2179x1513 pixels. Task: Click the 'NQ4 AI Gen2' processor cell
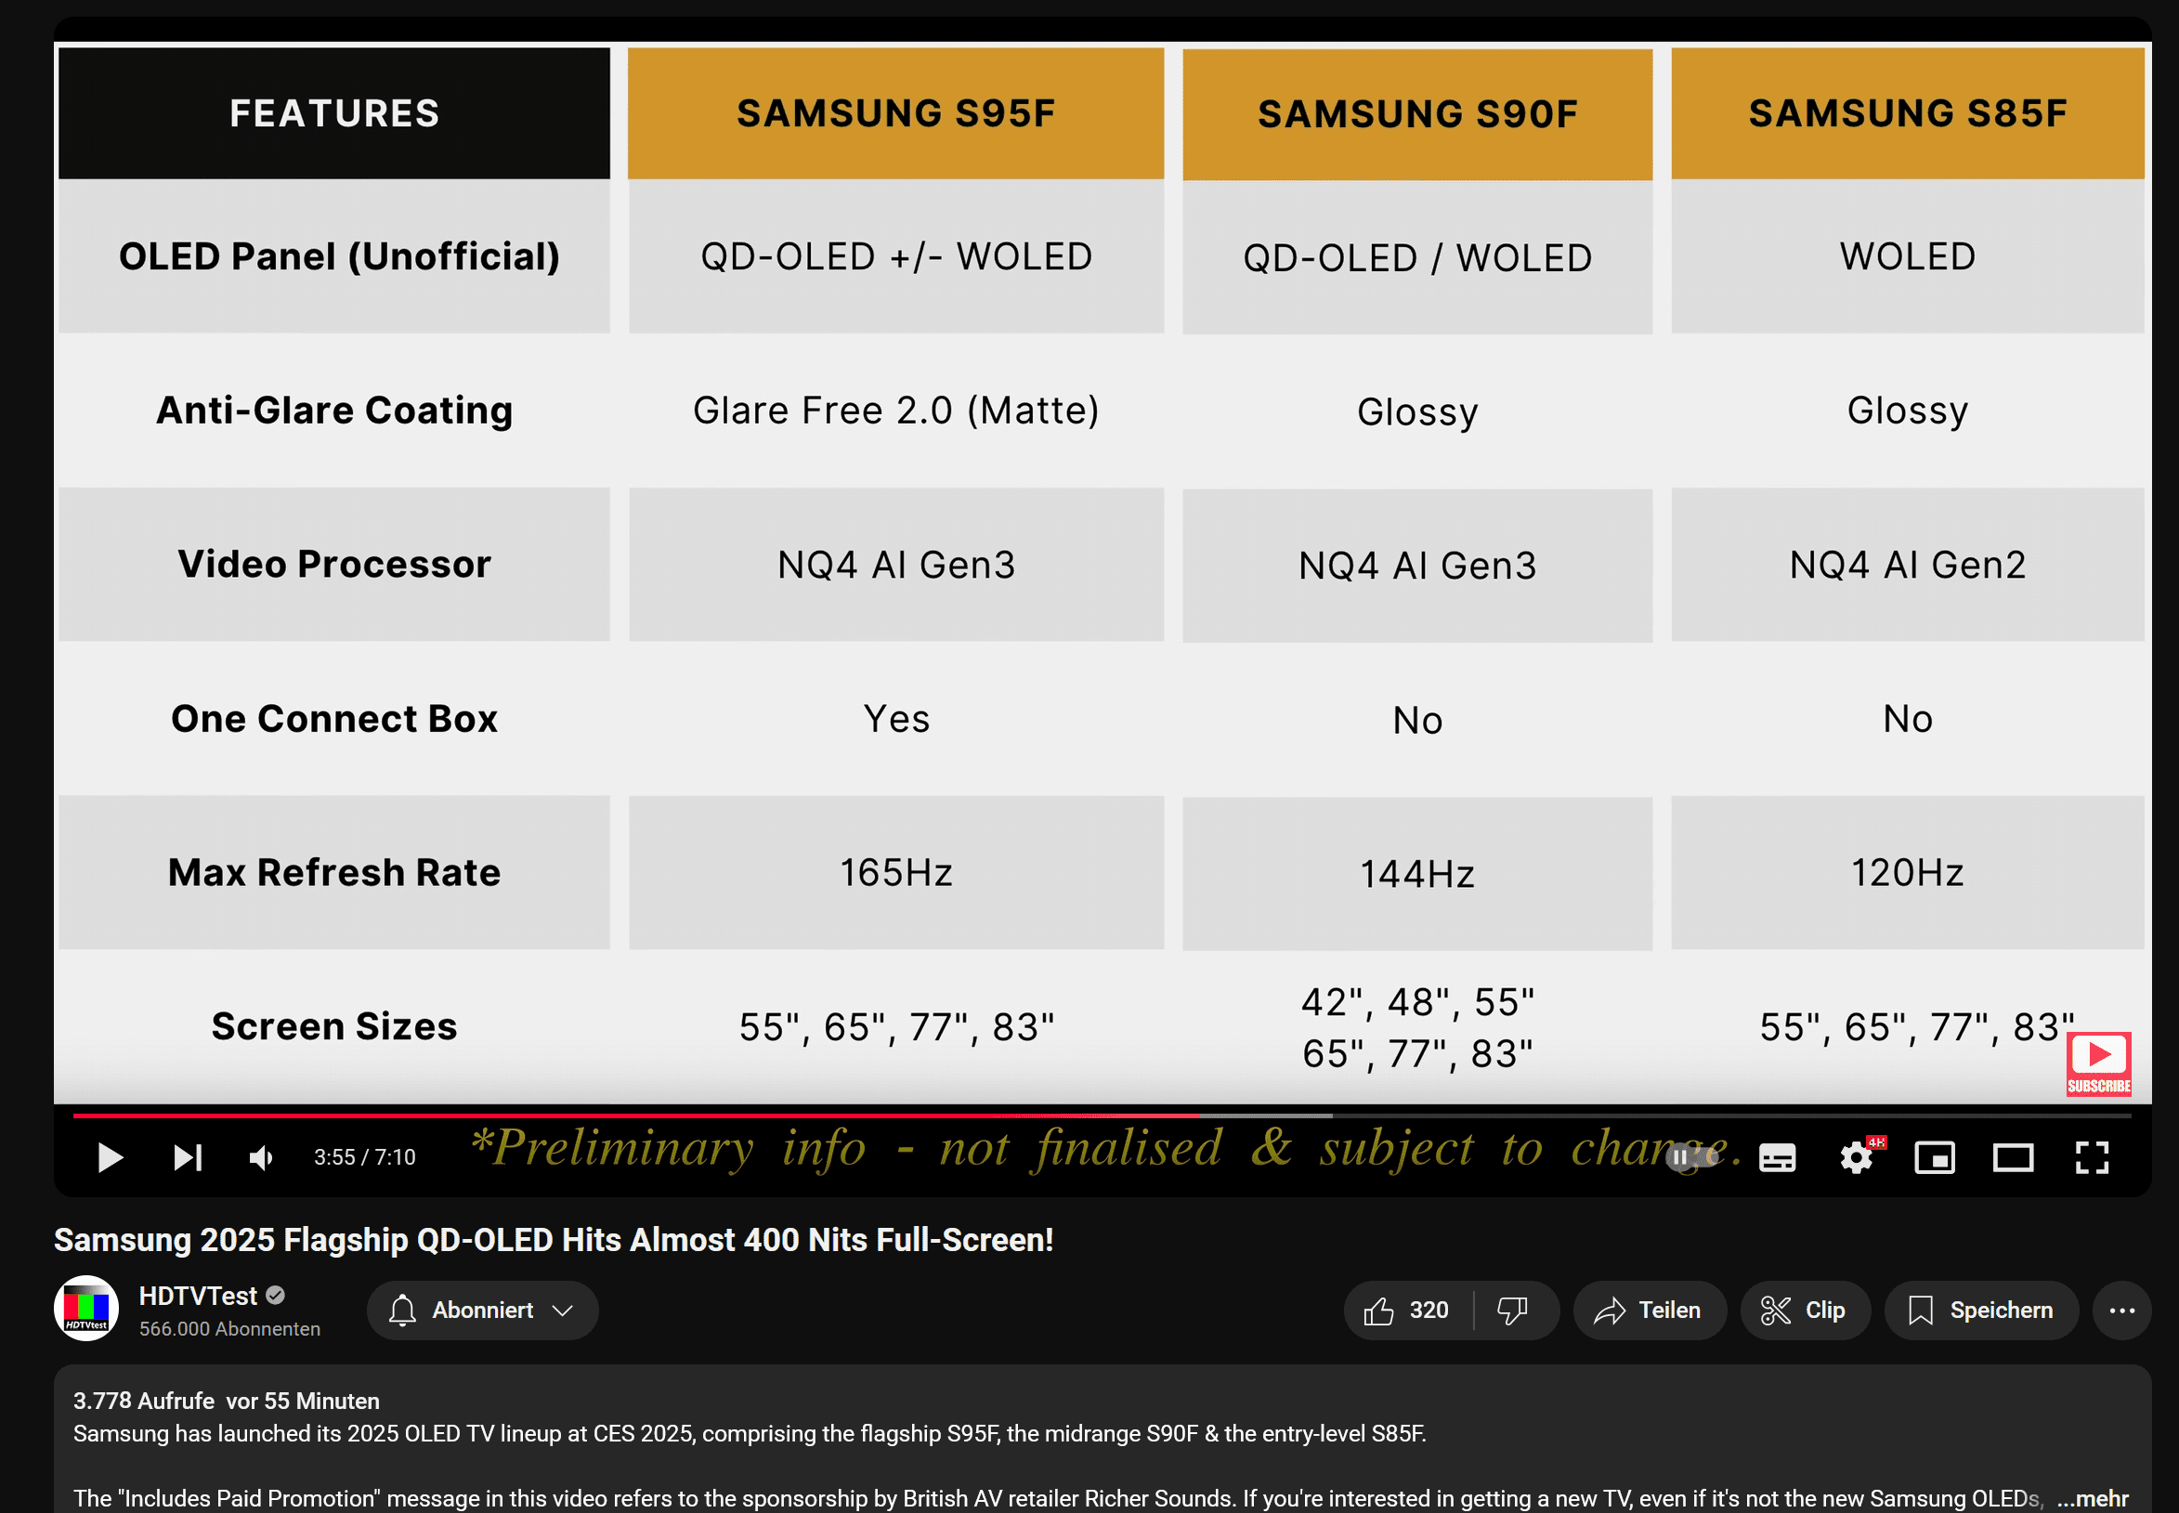(1907, 564)
